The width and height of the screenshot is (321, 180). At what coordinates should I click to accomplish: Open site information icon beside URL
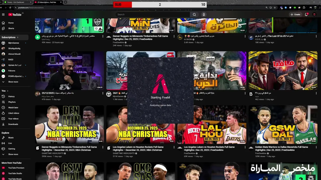[16, 7]
